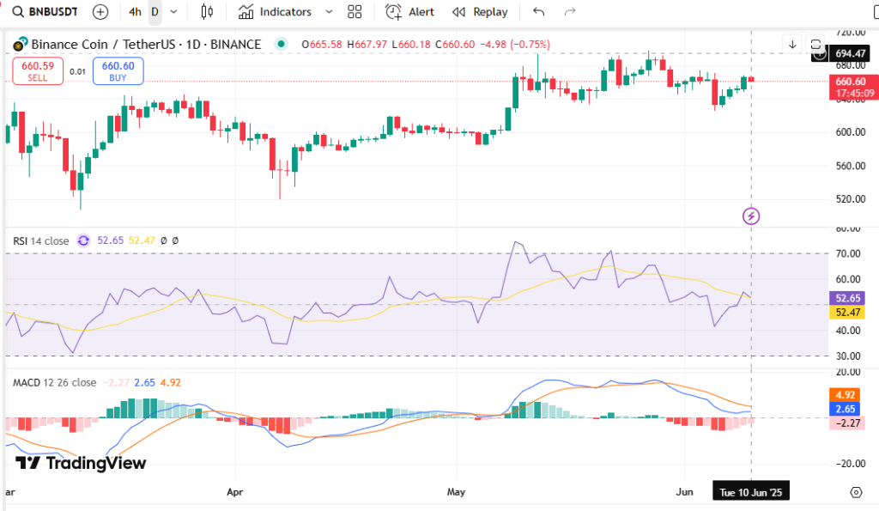Click the orange 4.92 value in MACD legend
The height and width of the screenshot is (511, 879).
(171, 382)
